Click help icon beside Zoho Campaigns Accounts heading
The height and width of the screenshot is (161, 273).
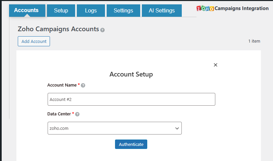click(103, 30)
